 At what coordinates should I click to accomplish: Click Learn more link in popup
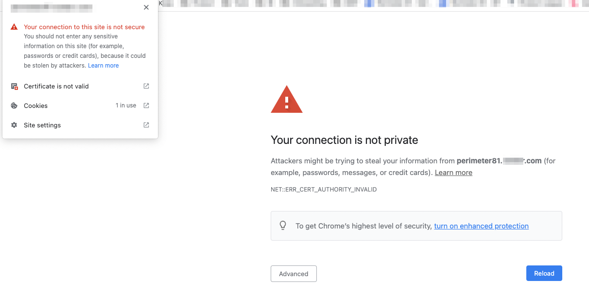point(103,66)
